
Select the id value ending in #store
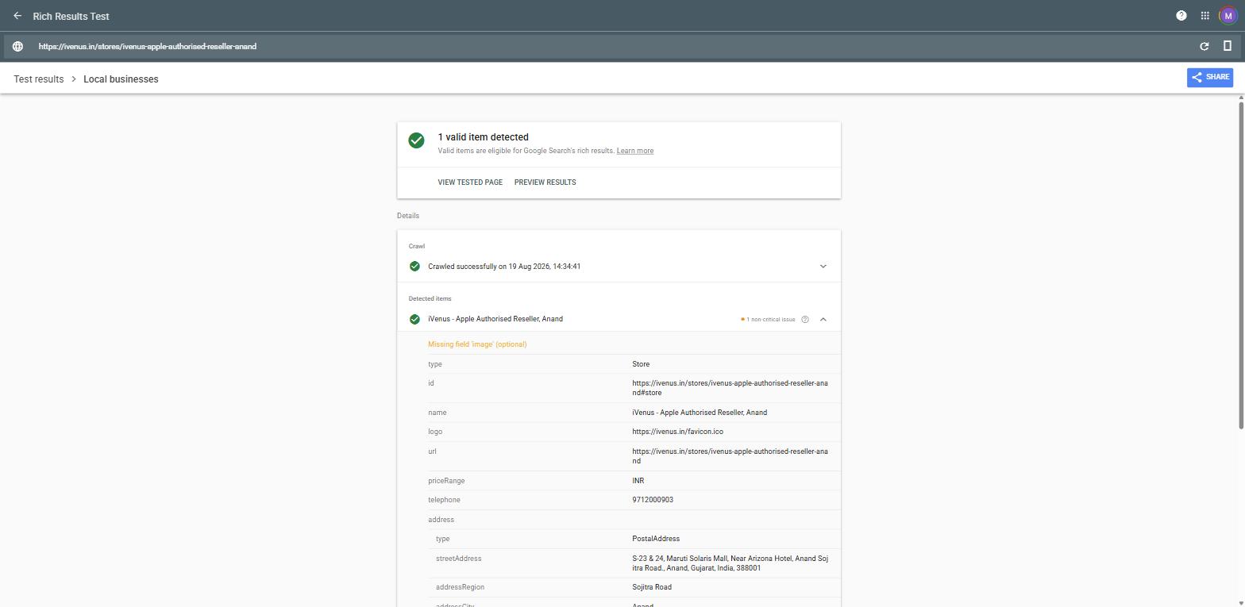tap(730, 388)
